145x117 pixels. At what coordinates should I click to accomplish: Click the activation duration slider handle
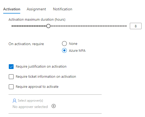click(x=48, y=26)
